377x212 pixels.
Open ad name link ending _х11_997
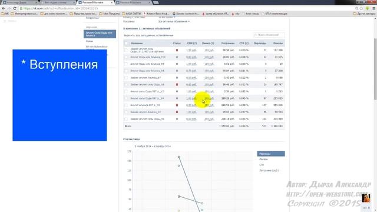pos(147,50)
